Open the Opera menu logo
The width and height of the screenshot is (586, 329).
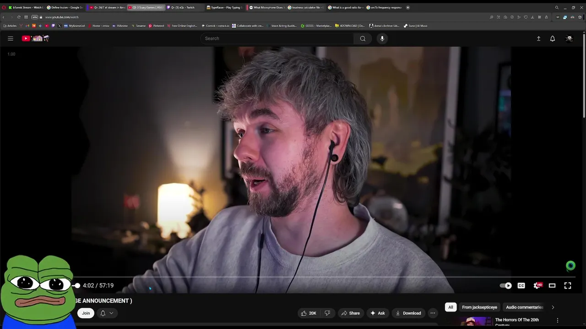[4, 7]
